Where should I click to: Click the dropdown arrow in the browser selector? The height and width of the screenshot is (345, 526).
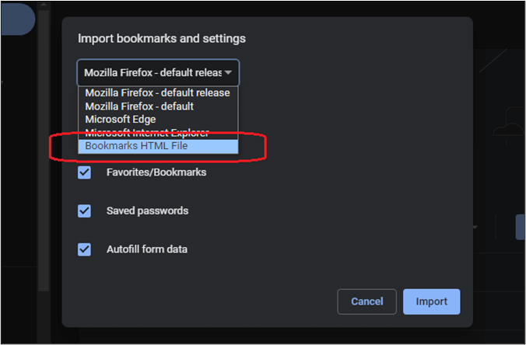pos(229,72)
